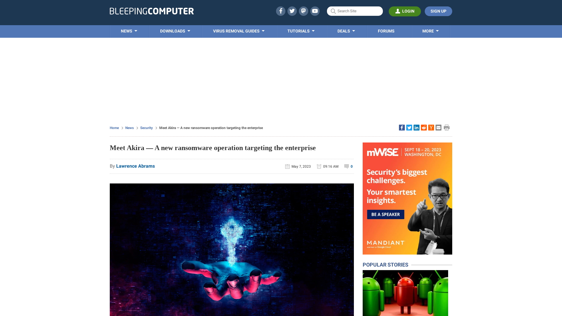Click the Twitter share icon
This screenshot has height=316, width=562.
coord(409,127)
